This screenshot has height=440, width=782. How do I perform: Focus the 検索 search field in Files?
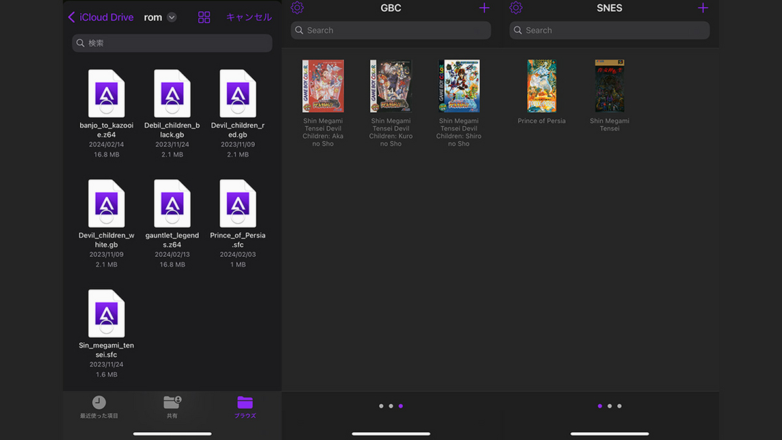point(172,43)
